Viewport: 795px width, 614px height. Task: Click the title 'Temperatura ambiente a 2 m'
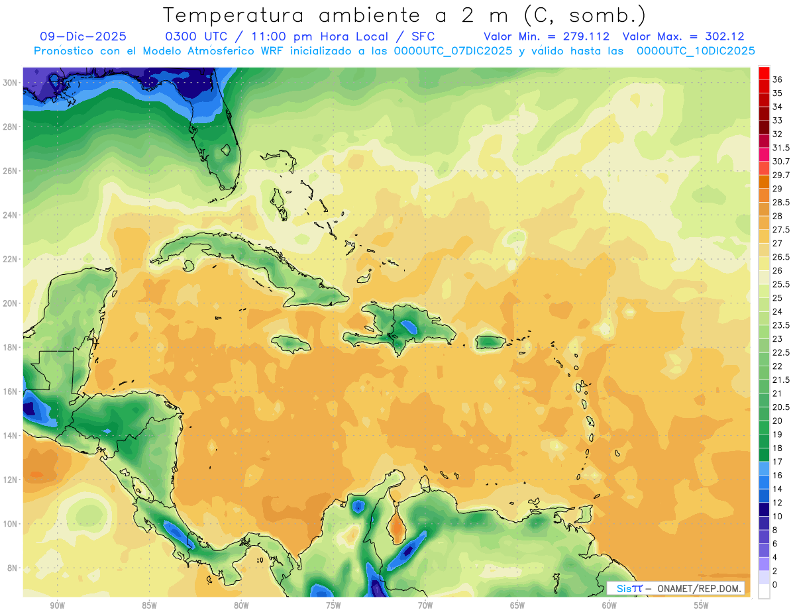[337, 15]
